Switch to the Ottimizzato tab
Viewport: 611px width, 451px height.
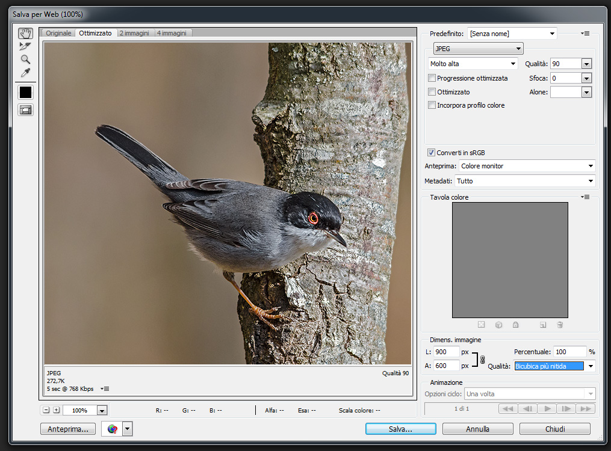[x=96, y=33]
